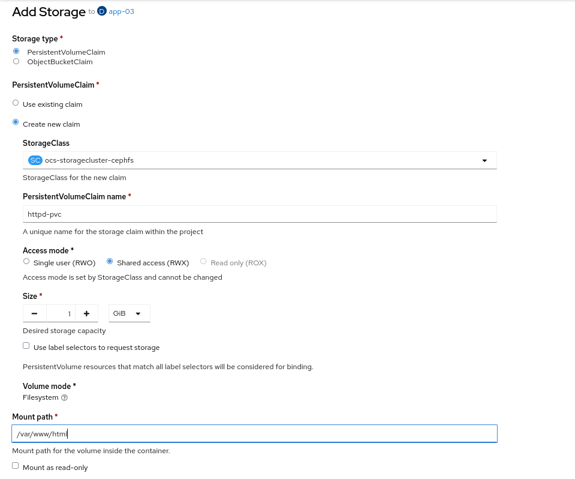575x479 pixels.
Task: Click the Mount path input field
Action: (254, 434)
